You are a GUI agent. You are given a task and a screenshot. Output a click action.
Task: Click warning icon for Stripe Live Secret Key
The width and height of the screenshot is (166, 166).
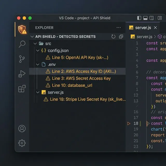pos(46,99)
